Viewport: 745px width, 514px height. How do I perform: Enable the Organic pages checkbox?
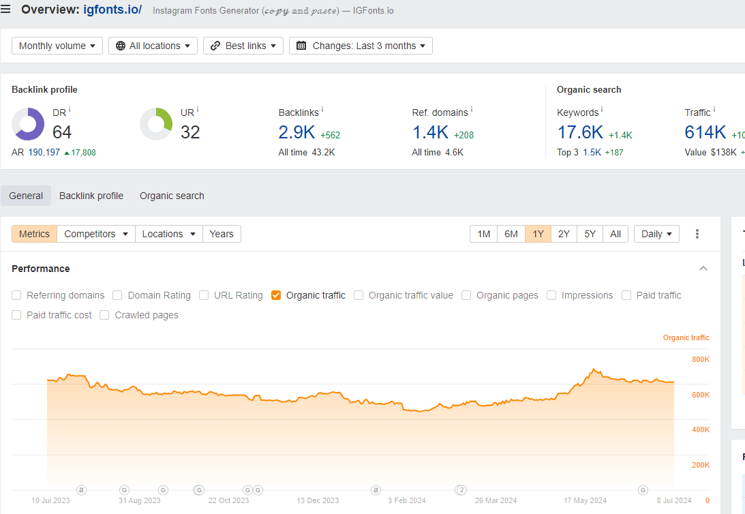[x=467, y=295]
